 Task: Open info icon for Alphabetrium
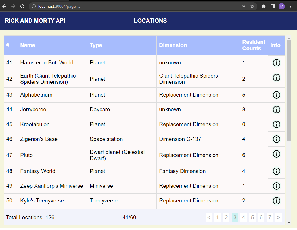[276, 95]
